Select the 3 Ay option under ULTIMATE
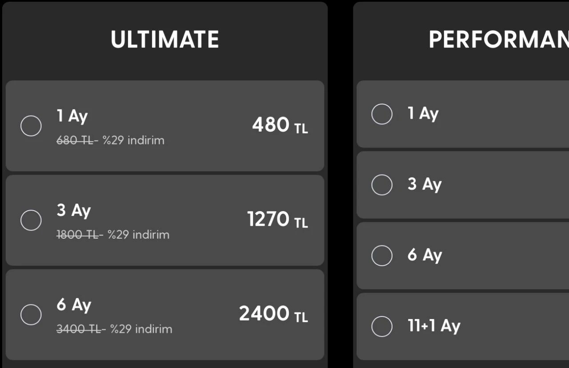 (31, 220)
